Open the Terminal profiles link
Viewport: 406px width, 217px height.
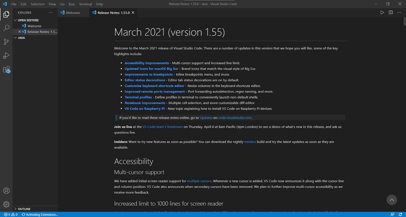pos(138,97)
